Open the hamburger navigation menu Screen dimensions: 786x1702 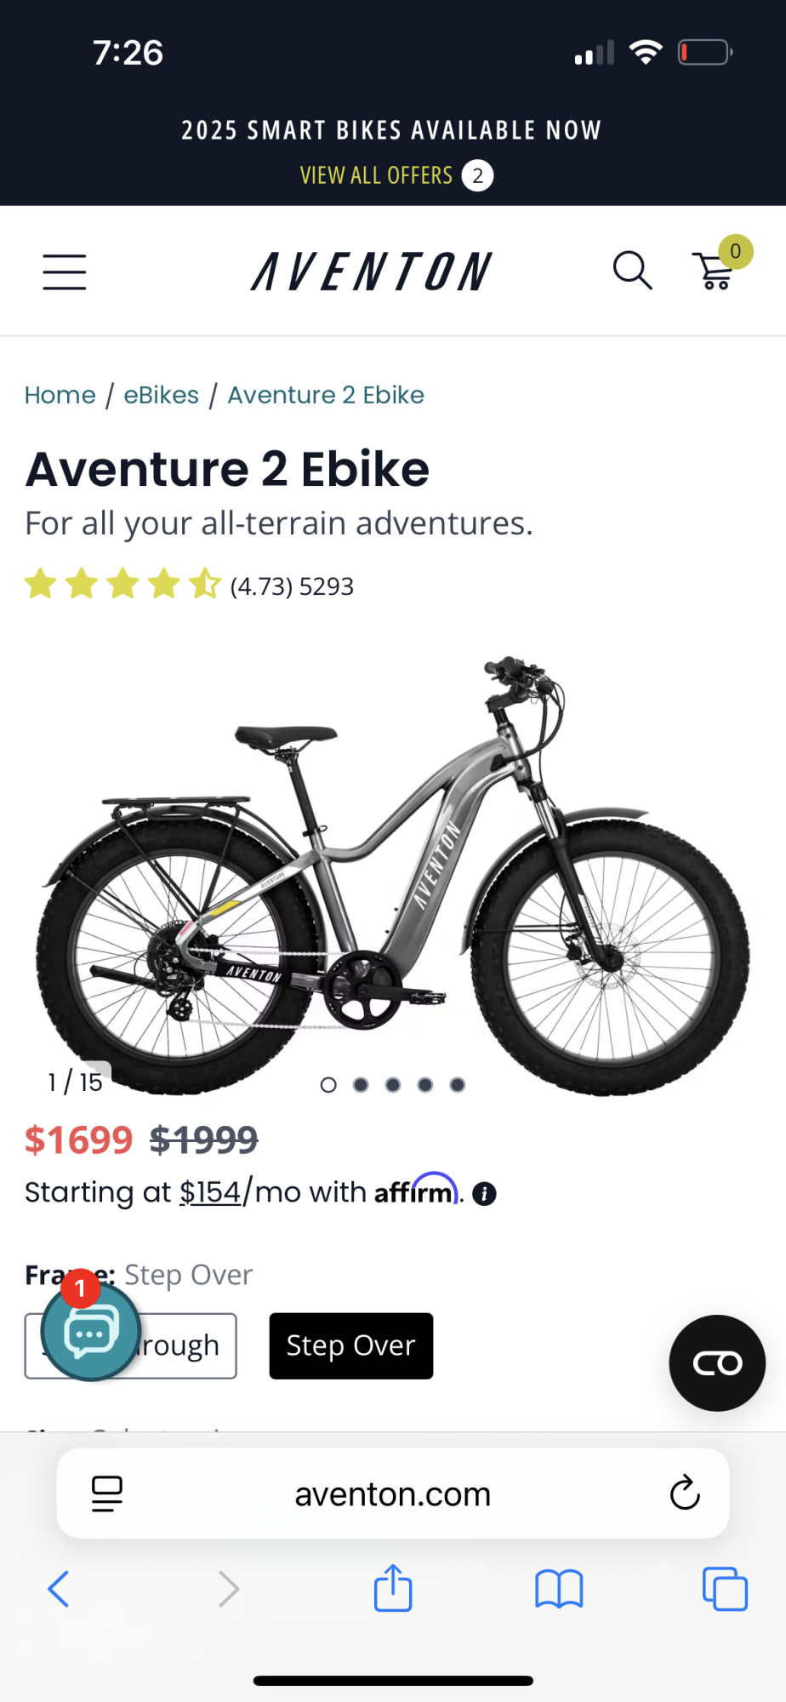pyautogui.click(x=65, y=272)
